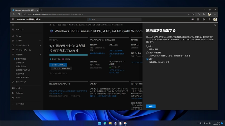Open link showing apps included in subscription
This screenshot has height=126, width=225.
[x=68, y=92]
